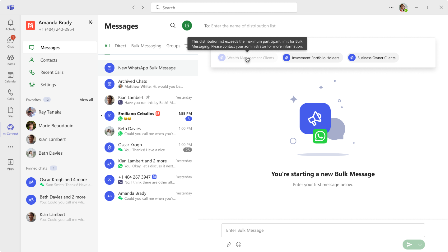Open the profile avatar in title bar

click(403, 7)
